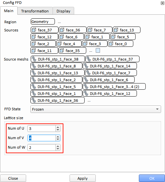Increase Num of W value

coord(58,146)
